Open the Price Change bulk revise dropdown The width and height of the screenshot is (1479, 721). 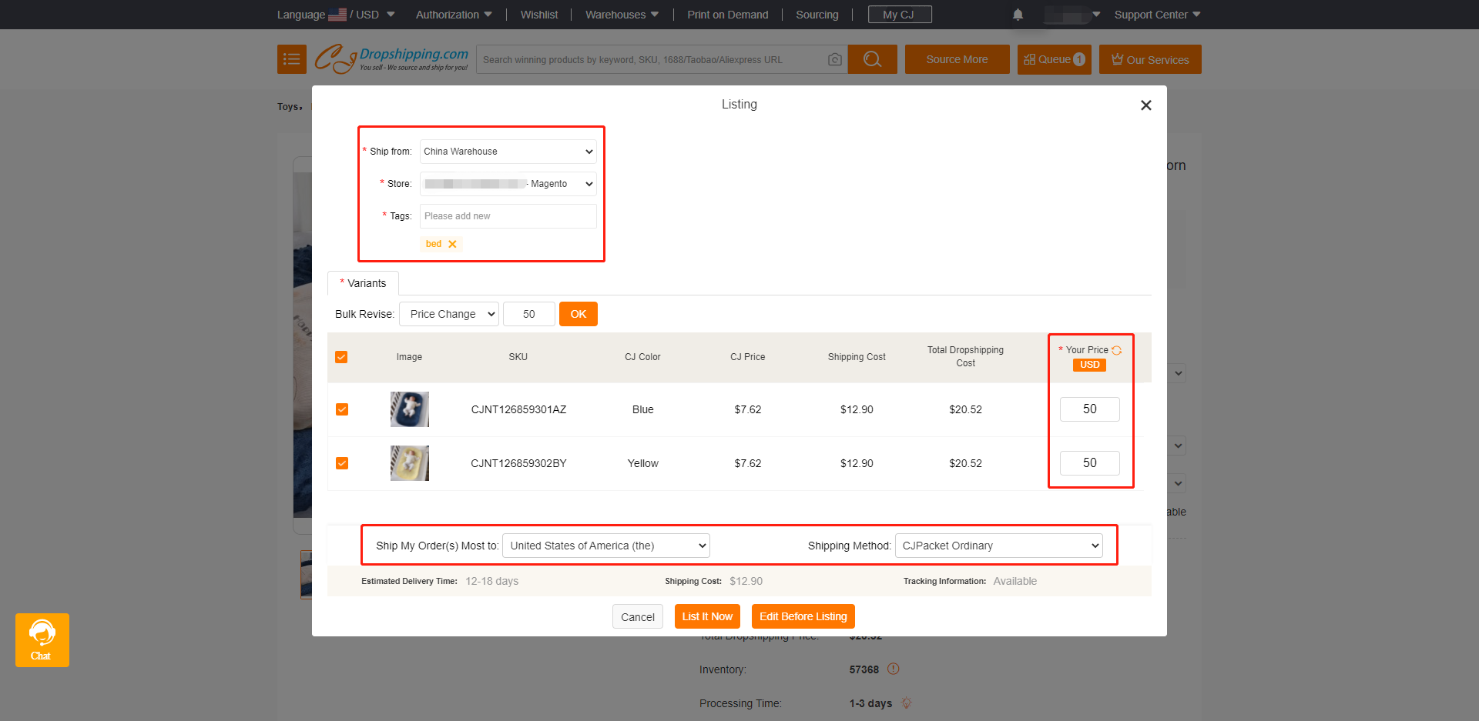(x=449, y=314)
